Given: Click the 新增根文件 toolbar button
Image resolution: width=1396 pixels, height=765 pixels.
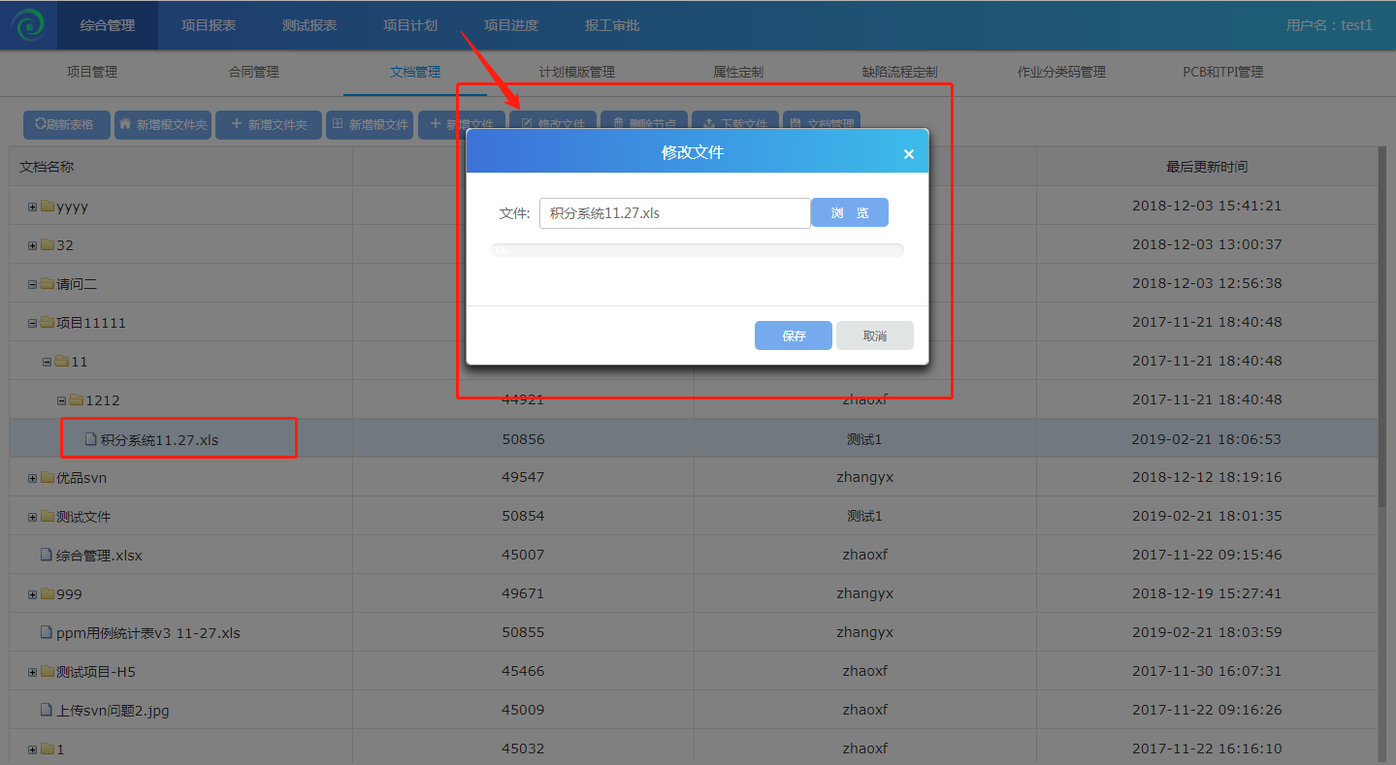Looking at the screenshot, I should coord(370,125).
